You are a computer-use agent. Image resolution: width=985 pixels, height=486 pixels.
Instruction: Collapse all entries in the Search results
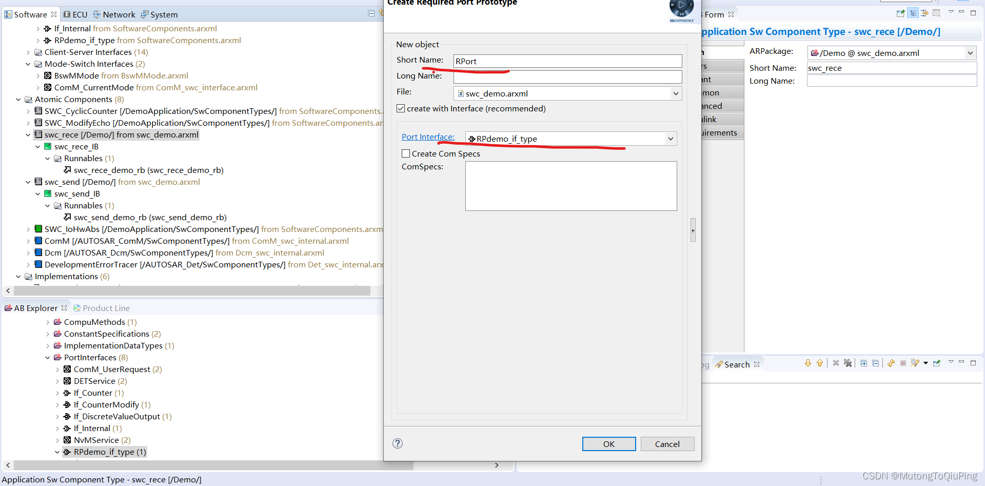click(x=876, y=363)
